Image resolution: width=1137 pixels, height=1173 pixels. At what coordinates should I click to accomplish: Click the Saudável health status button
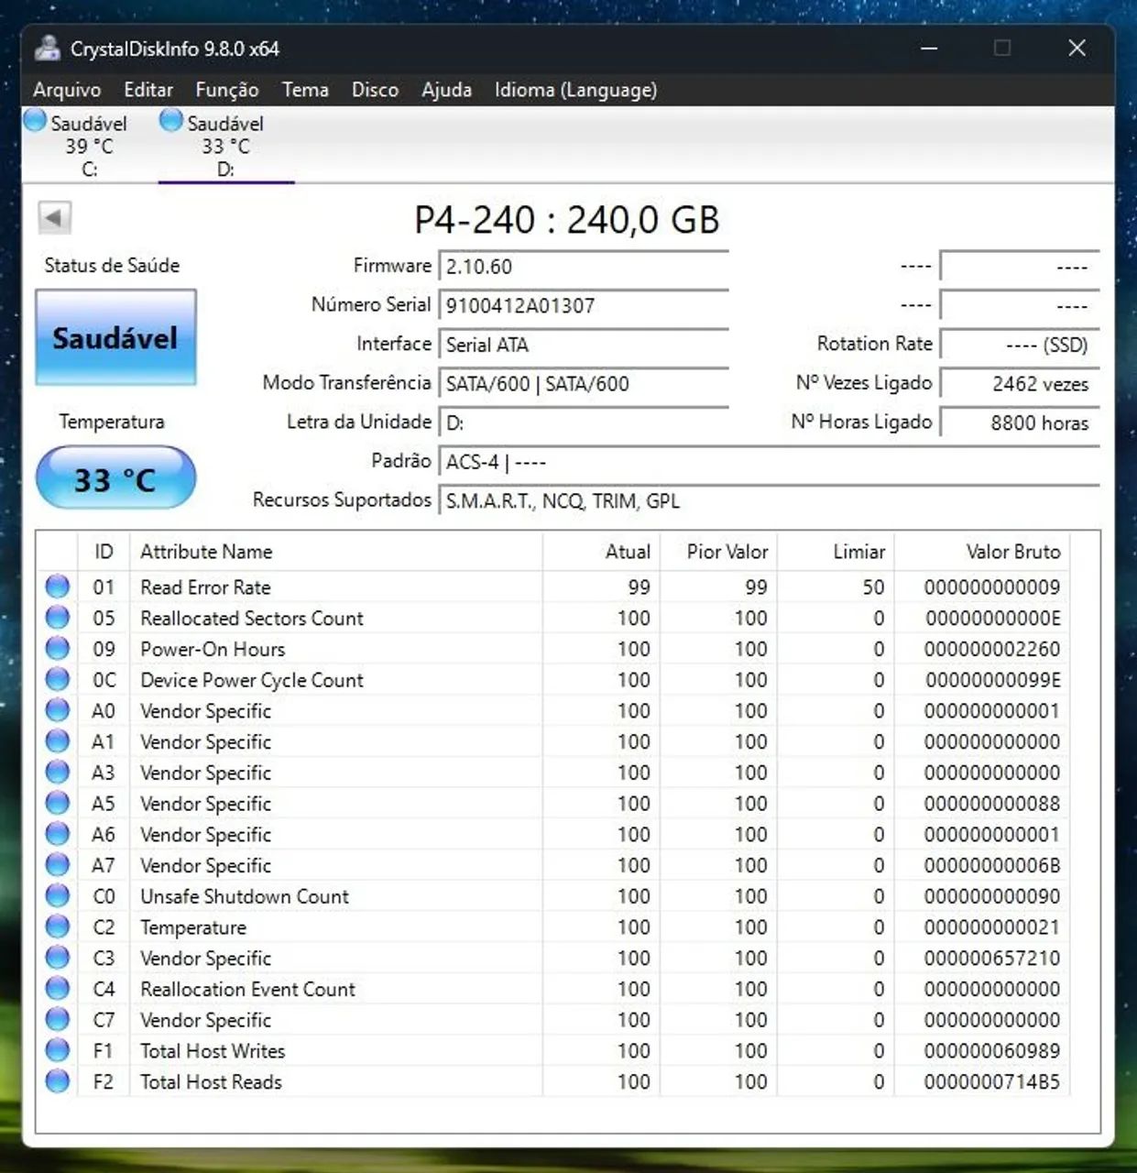[x=115, y=337]
